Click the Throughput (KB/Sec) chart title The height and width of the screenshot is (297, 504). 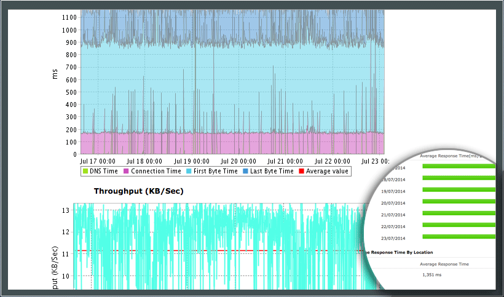[x=138, y=191]
